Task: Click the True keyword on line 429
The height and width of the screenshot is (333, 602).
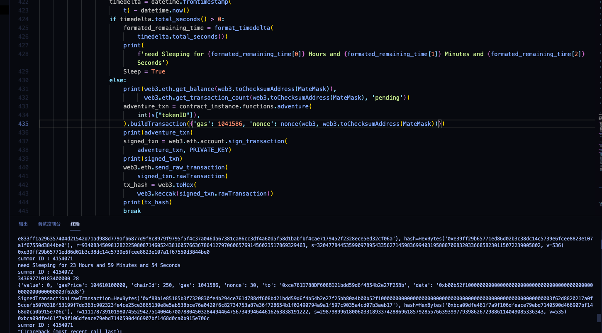Action: coord(158,71)
